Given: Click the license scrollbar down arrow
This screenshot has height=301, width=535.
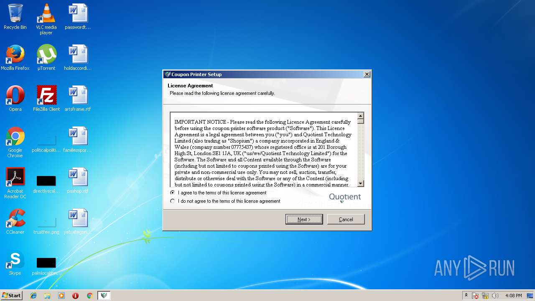Looking at the screenshot, I should [x=360, y=184].
